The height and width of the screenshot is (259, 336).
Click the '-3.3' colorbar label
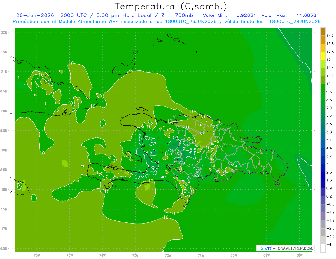pyautogui.click(x=330, y=236)
